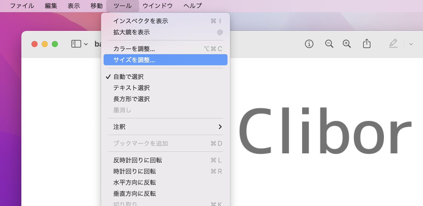Switch to テキスト選択 mode

[166, 88]
